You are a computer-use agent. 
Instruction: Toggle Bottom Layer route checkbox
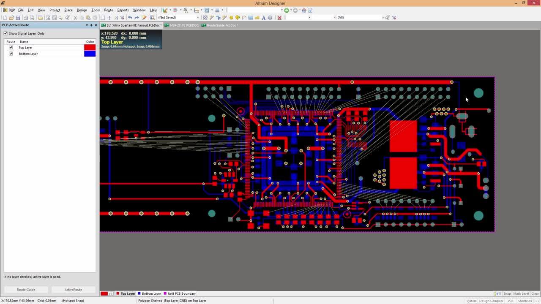[x=11, y=54]
